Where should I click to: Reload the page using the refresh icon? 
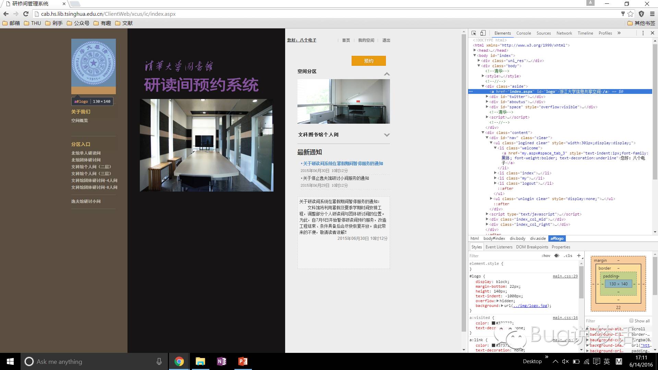(26, 14)
